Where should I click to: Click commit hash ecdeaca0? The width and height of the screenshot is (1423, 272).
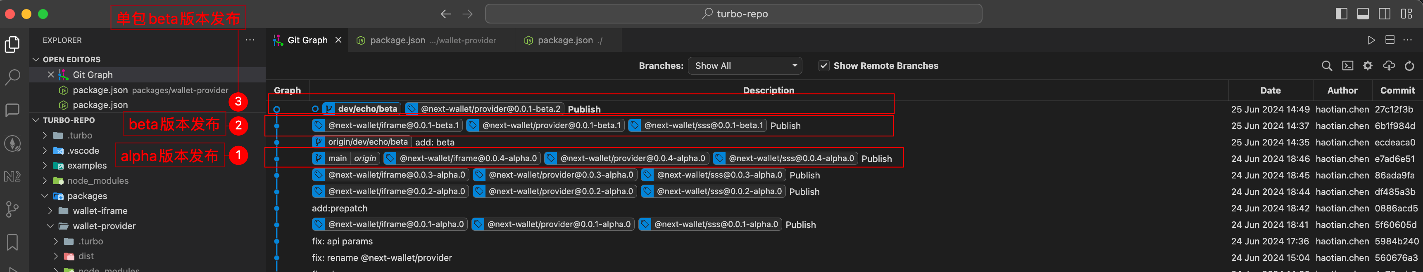click(1395, 143)
